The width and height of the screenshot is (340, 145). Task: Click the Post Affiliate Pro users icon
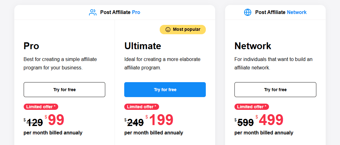coord(93,12)
